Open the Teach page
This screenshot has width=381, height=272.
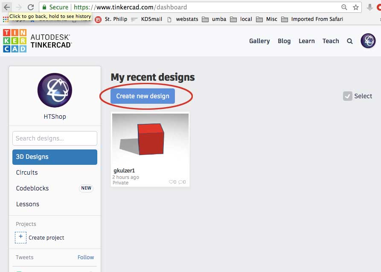click(331, 41)
